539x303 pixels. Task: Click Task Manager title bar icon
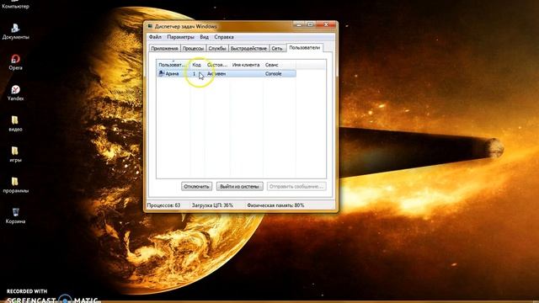[x=150, y=26]
